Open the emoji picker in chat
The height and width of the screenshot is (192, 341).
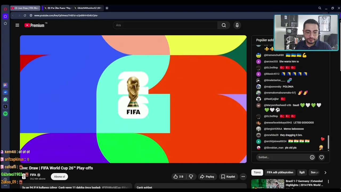(x=312, y=157)
